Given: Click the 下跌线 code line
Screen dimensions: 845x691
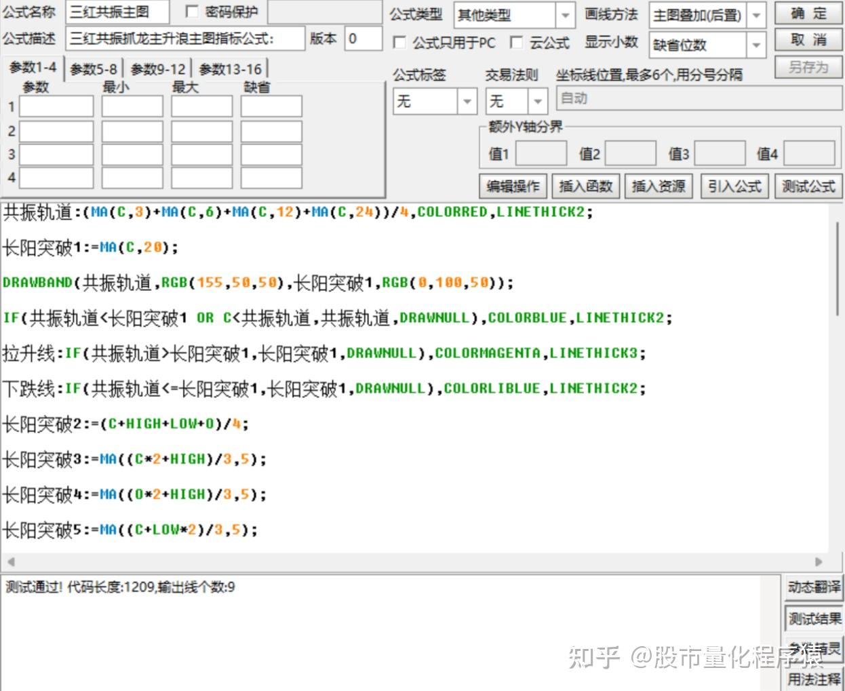Looking at the screenshot, I should [324, 389].
